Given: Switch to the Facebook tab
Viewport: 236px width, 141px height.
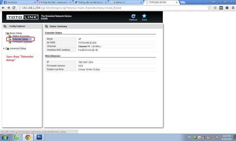Looking at the screenshot, I should pyautogui.click(x=17, y=2).
